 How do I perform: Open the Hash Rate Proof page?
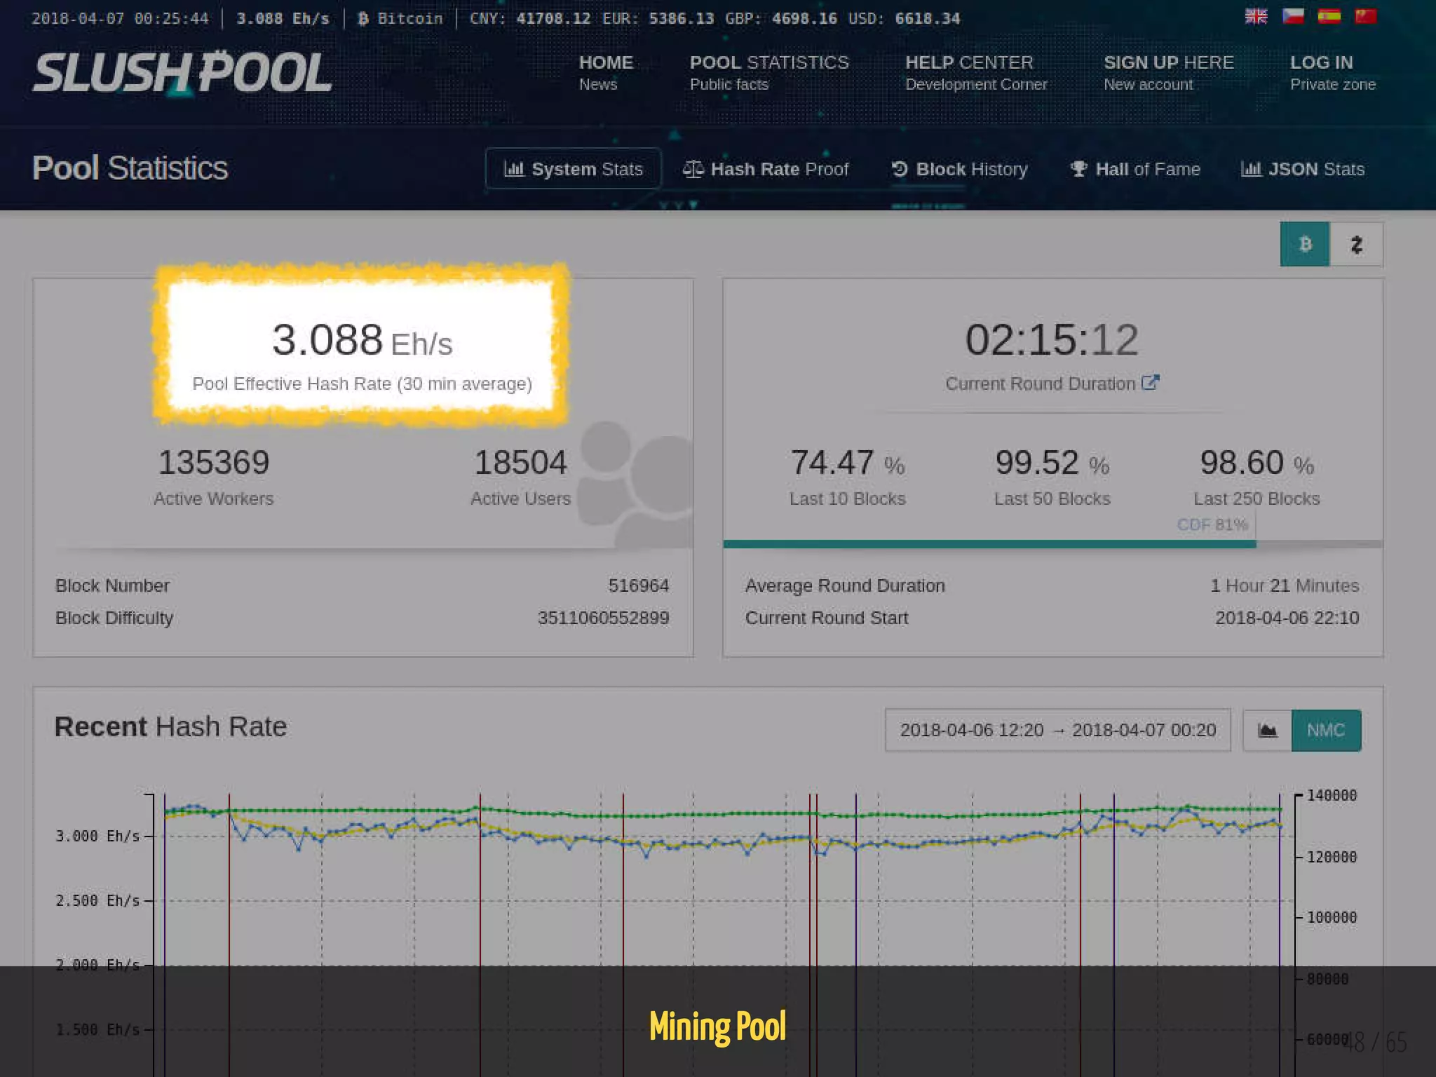click(x=766, y=169)
